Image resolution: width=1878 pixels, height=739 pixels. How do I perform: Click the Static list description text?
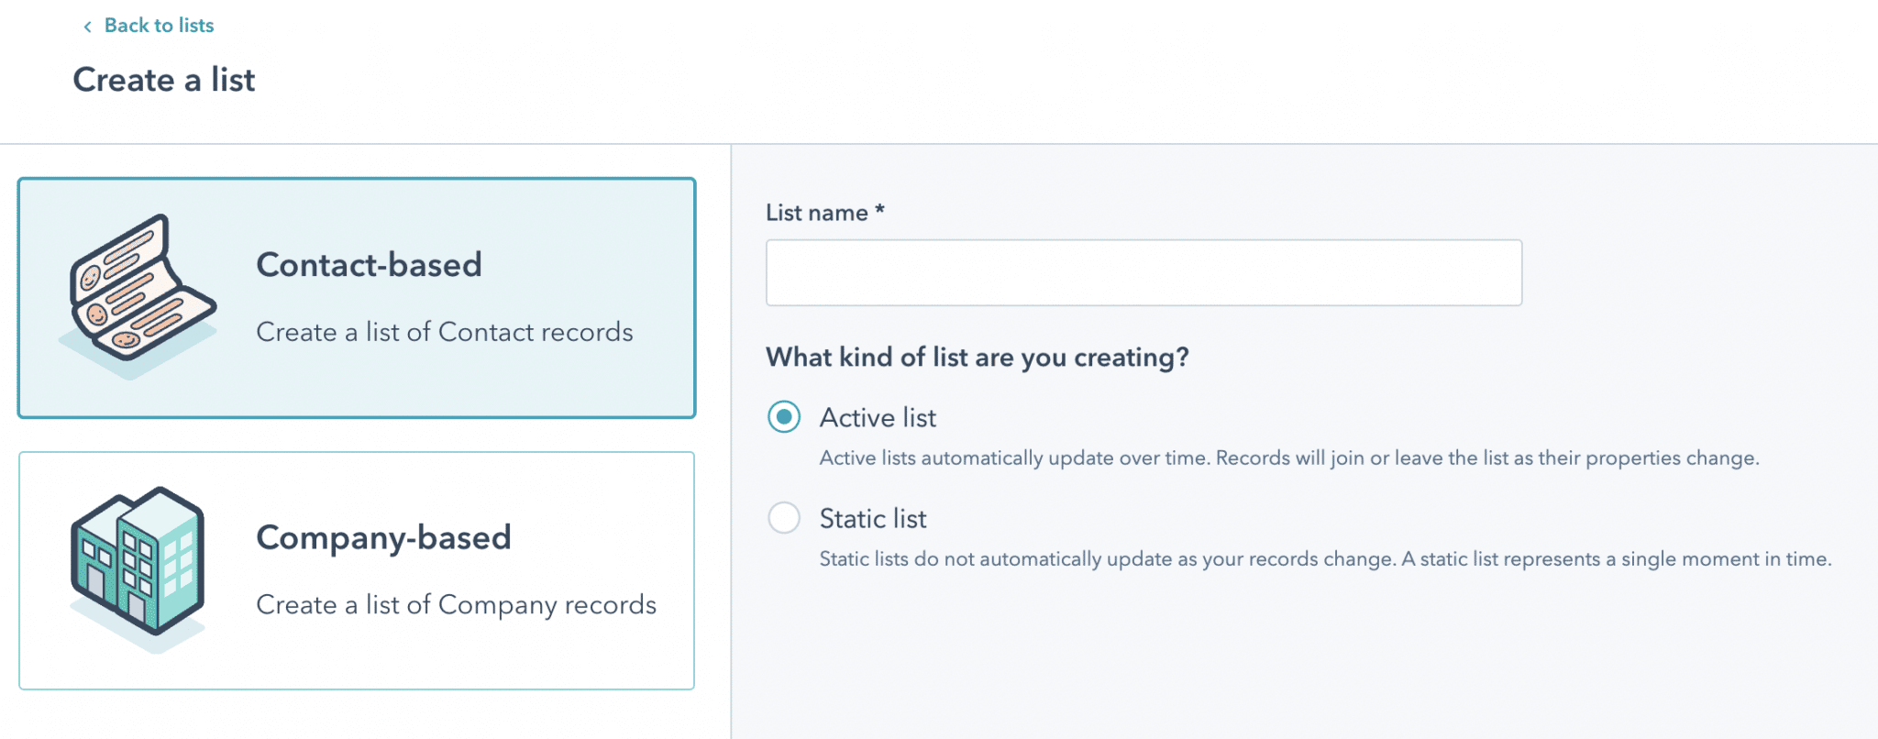point(1326,559)
